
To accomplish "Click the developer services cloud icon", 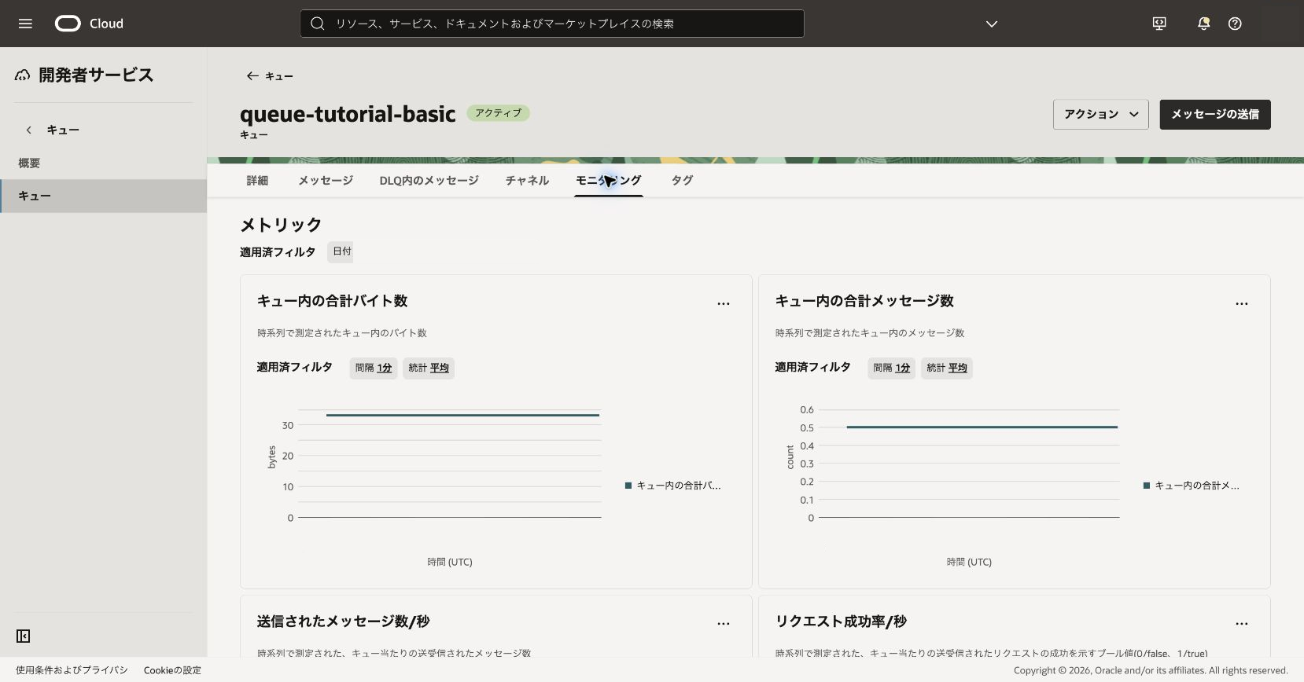I will pyautogui.click(x=23, y=75).
